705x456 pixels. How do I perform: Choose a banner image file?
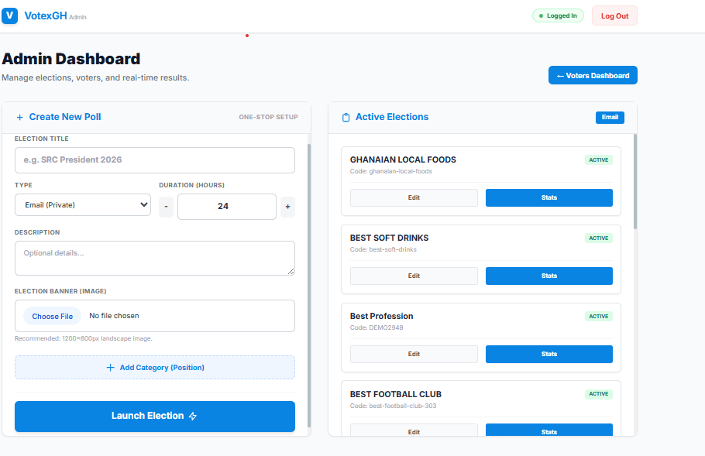(52, 317)
